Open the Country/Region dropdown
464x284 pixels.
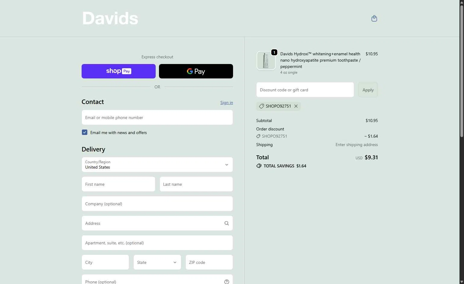pyautogui.click(x=157, y=165)
